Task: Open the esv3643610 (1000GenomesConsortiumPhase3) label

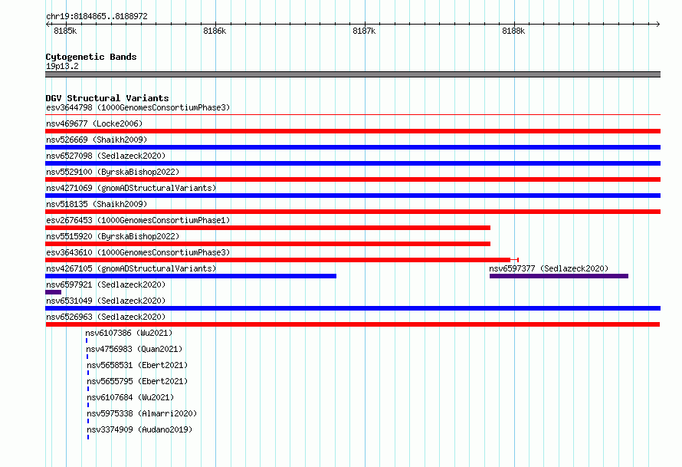Action: click(x=138, y=252)
